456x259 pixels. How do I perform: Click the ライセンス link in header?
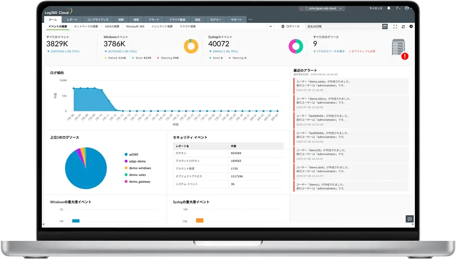(x=376, y=8)
